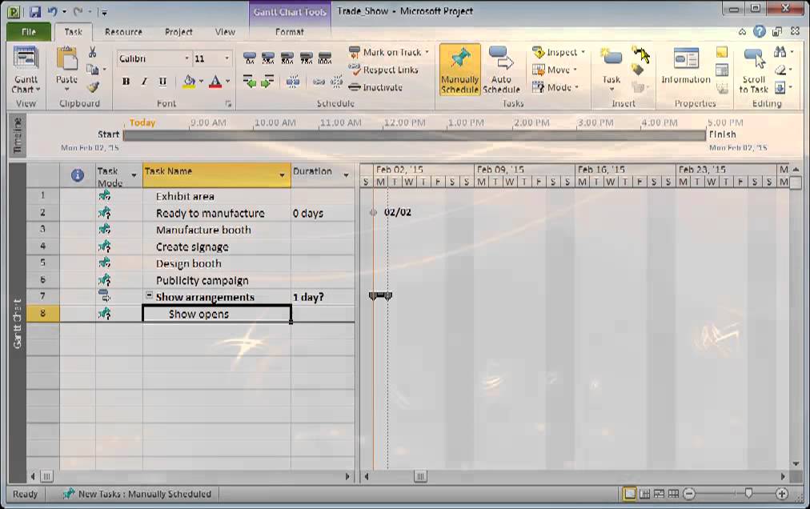Screen dimensions: 810x509
Task: Enable Manually Schedule mode
Action: click(459, 70)
